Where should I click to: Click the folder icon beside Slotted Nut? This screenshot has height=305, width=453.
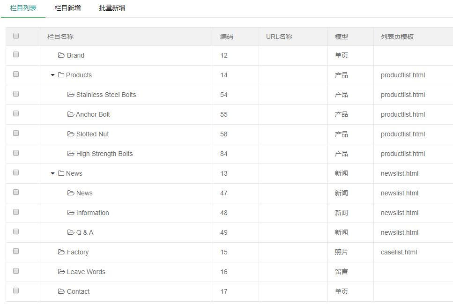tap(71, 134)
